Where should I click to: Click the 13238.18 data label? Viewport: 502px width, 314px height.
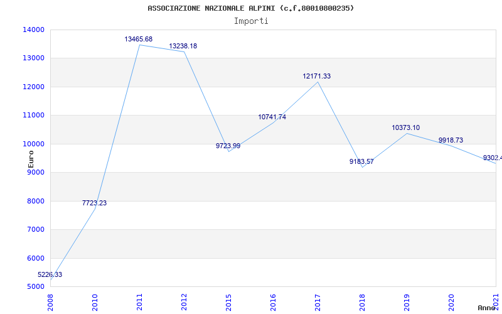(183, 46)
